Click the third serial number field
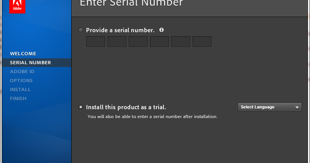Viewport: 310px width, 163px height. point(138,41)
